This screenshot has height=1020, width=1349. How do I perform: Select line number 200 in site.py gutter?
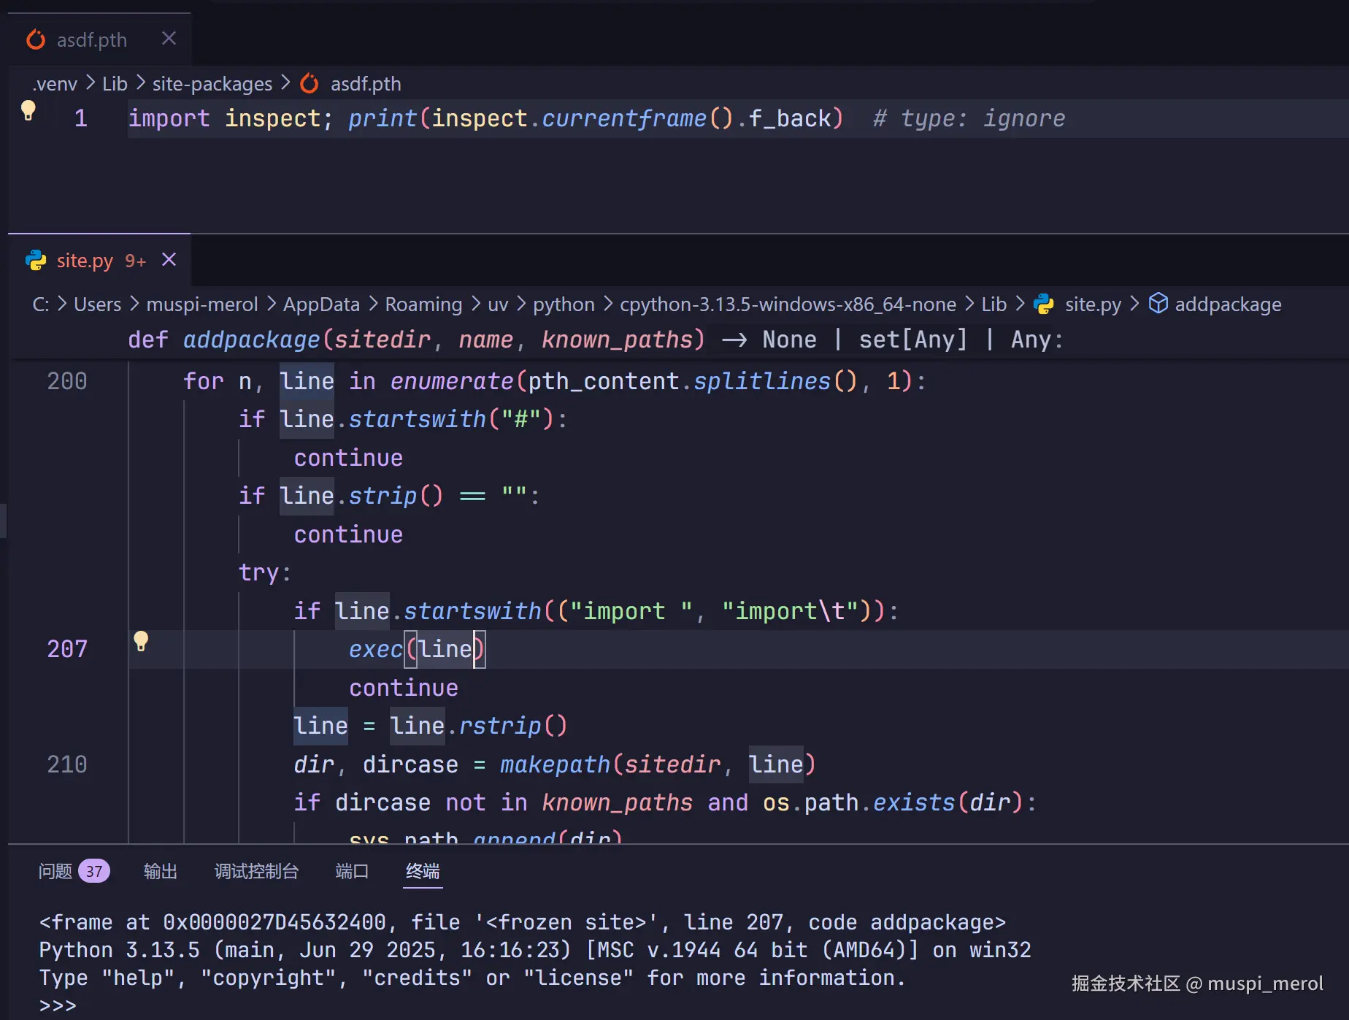click(67, 381)
